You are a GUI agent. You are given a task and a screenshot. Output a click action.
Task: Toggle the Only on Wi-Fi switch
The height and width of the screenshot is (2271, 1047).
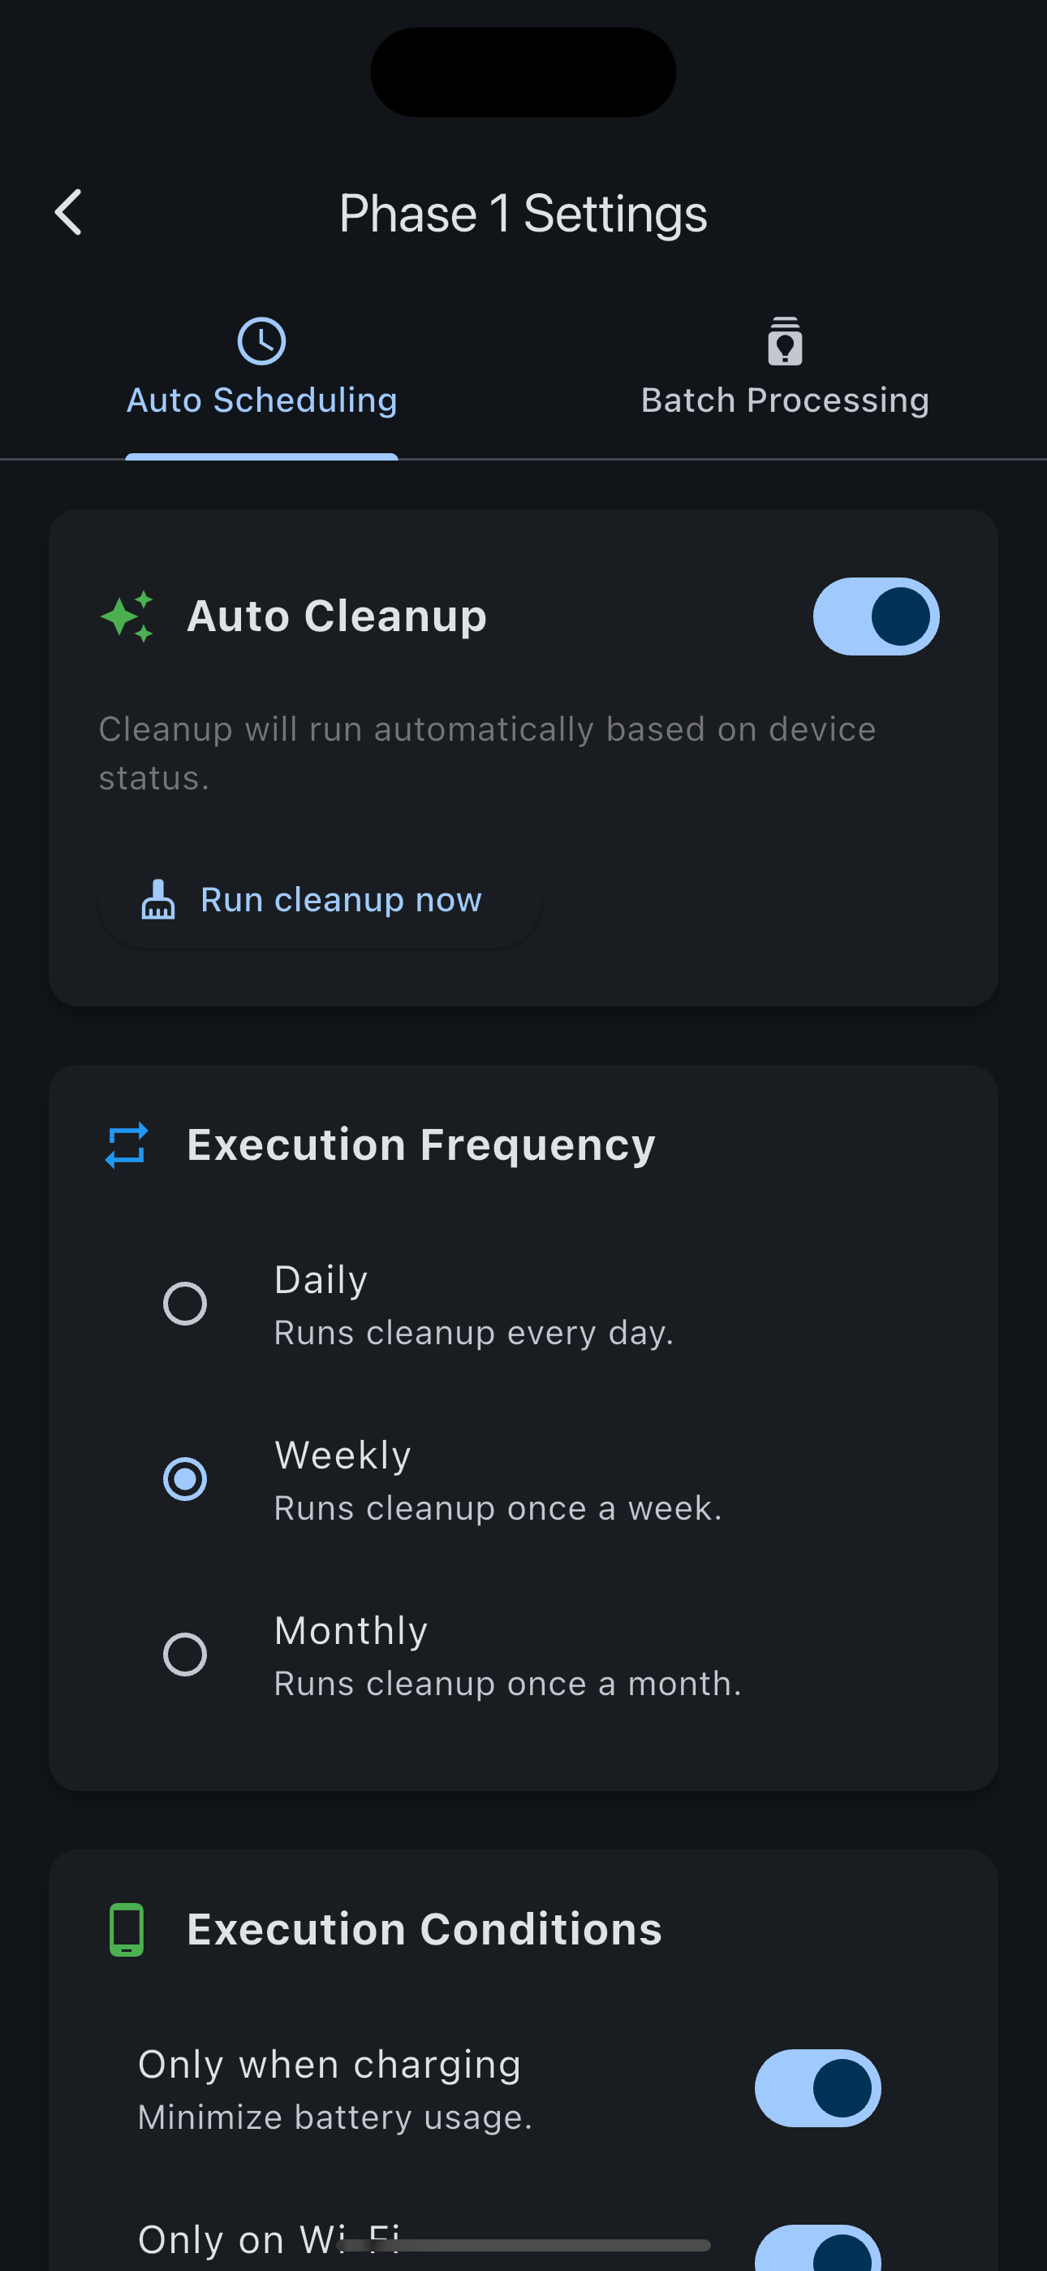818,2248
